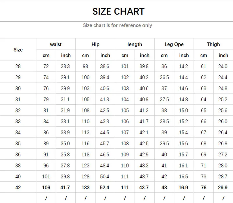233x203 pixels.
Task: Select the waist column header
Action: (56, 44)
